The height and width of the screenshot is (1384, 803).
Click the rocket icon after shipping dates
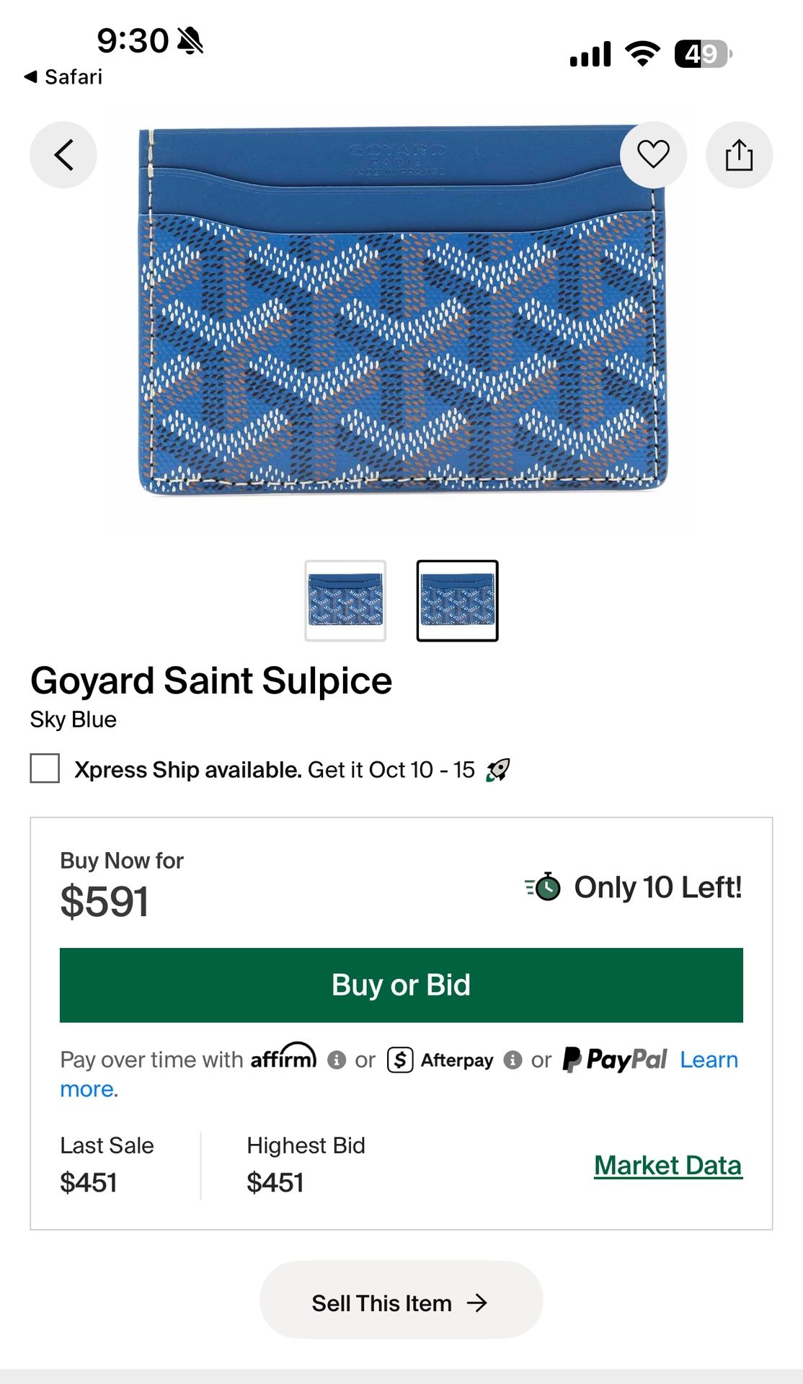click(498, 770)
